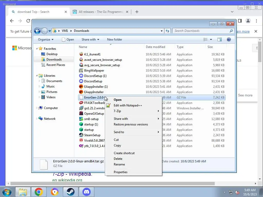Viewport: 263px width, 197px height.
Task: Switch to download 7zip Search tab
Action: point(39,12)
